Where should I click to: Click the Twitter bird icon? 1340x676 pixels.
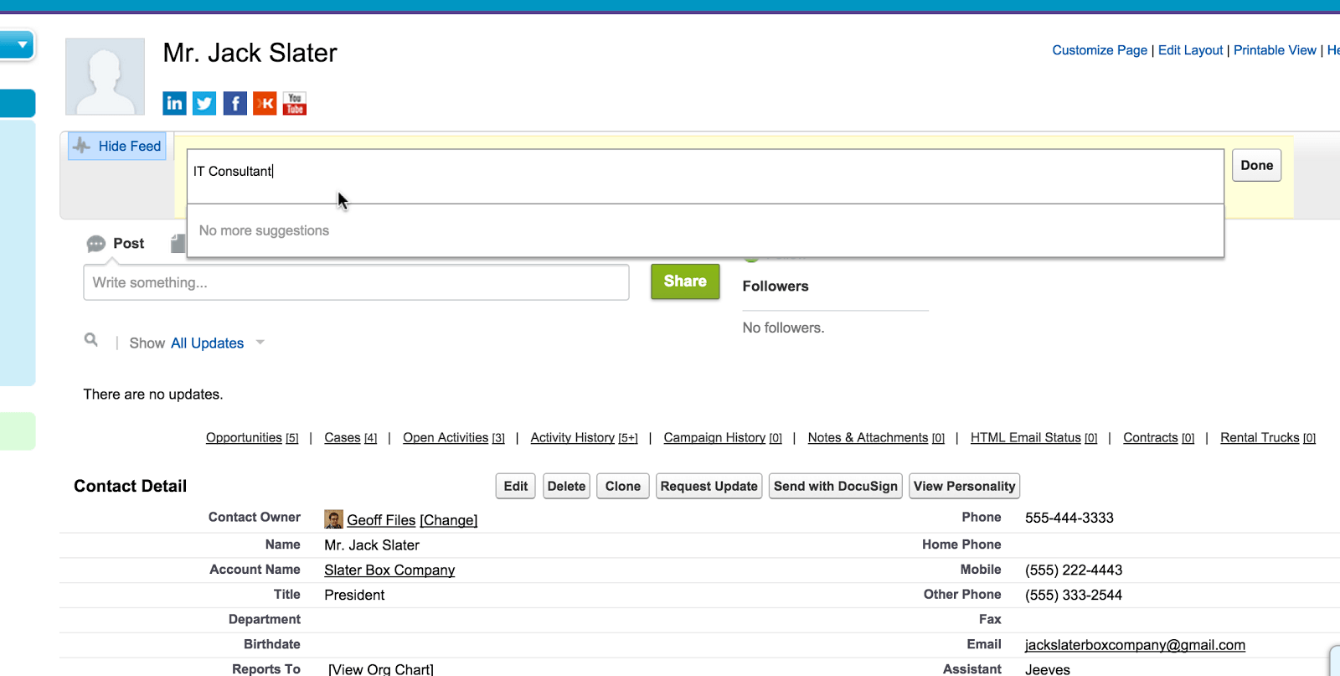204,103
